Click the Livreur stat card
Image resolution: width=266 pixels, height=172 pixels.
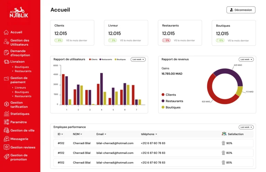pos(126,33)
